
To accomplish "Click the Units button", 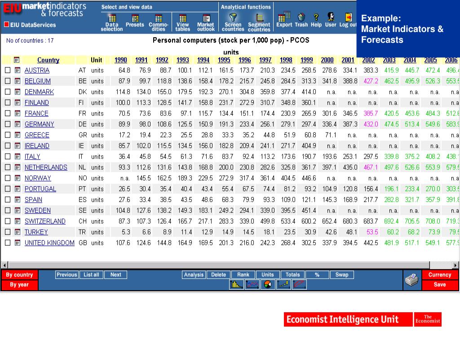I will (x=268, y=274).
